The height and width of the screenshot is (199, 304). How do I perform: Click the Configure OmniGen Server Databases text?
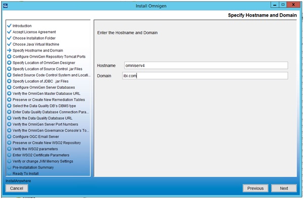44,87
